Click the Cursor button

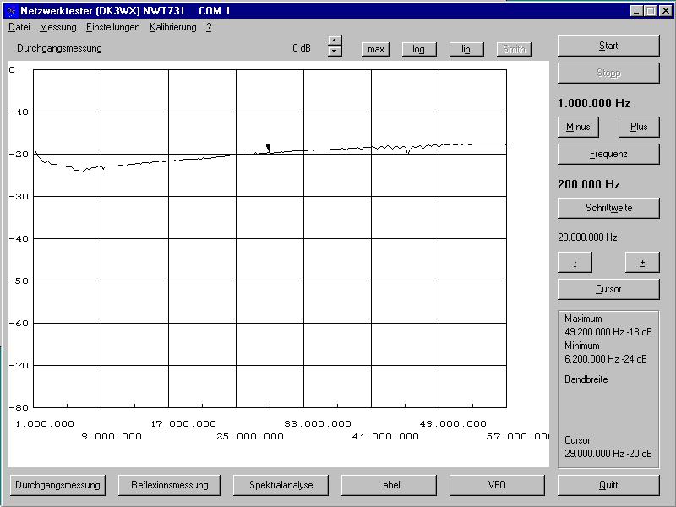pyautogui.click(x=608, y=289)
